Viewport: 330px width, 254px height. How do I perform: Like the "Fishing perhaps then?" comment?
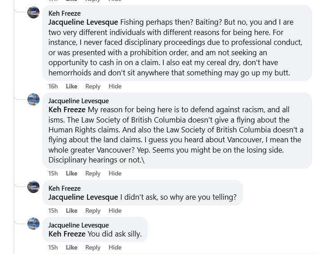click(71, 86)
